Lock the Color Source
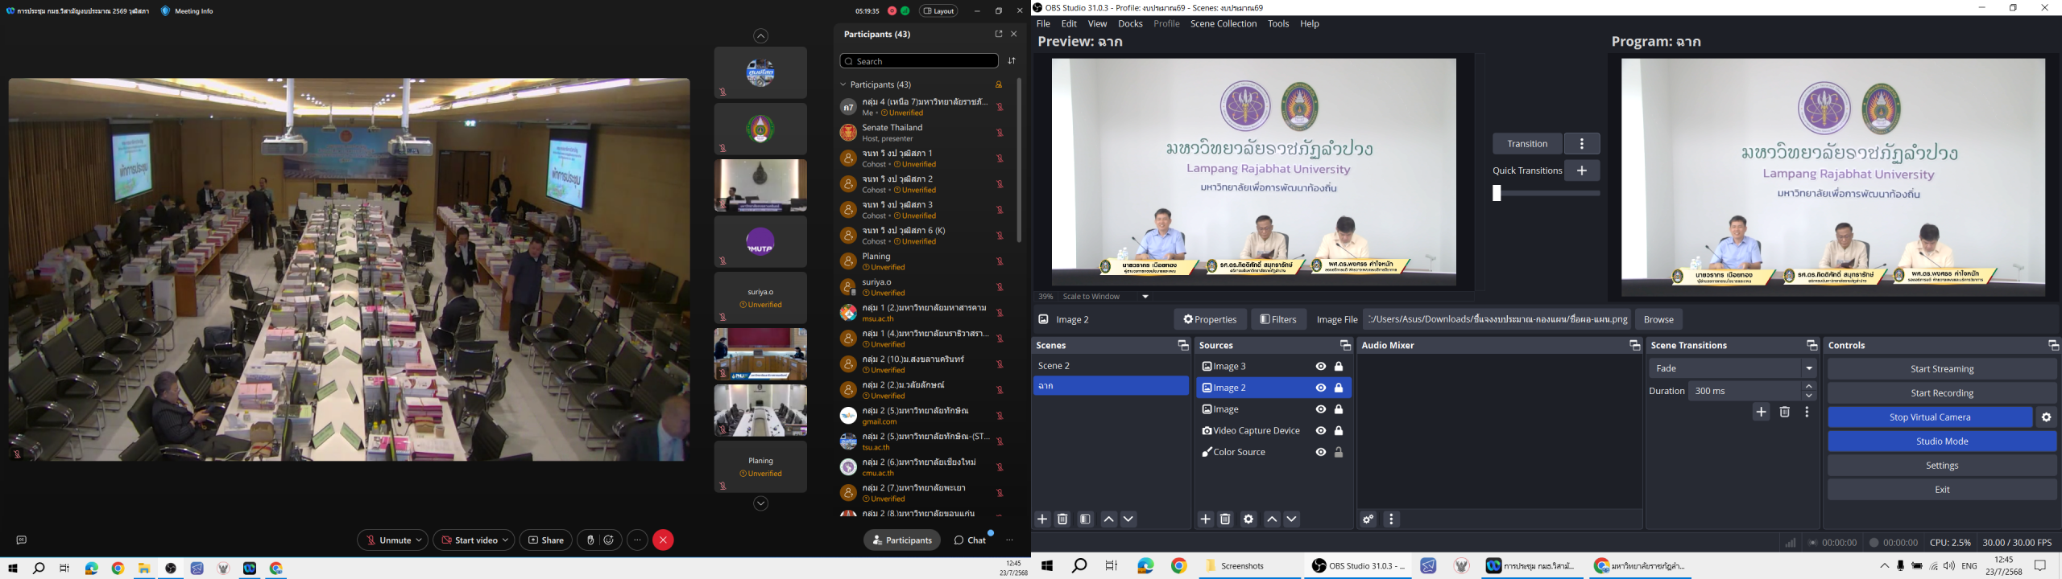The image size is (2062, 579). pos(1339,453)
